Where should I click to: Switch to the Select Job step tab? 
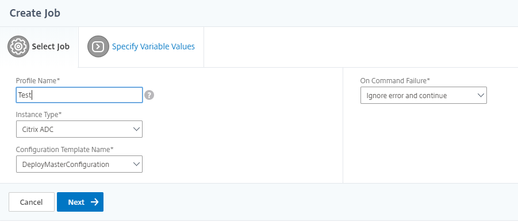point(39,47)
